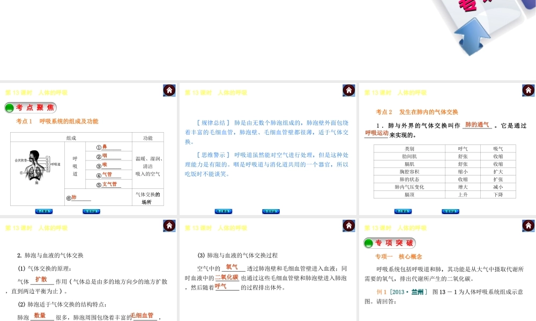Click home icon on 考点1 呼吸系统 slide

click(x=169, y=90)
